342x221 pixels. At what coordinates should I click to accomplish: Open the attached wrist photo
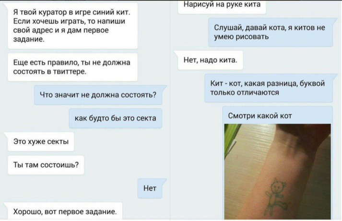point(277,172)
